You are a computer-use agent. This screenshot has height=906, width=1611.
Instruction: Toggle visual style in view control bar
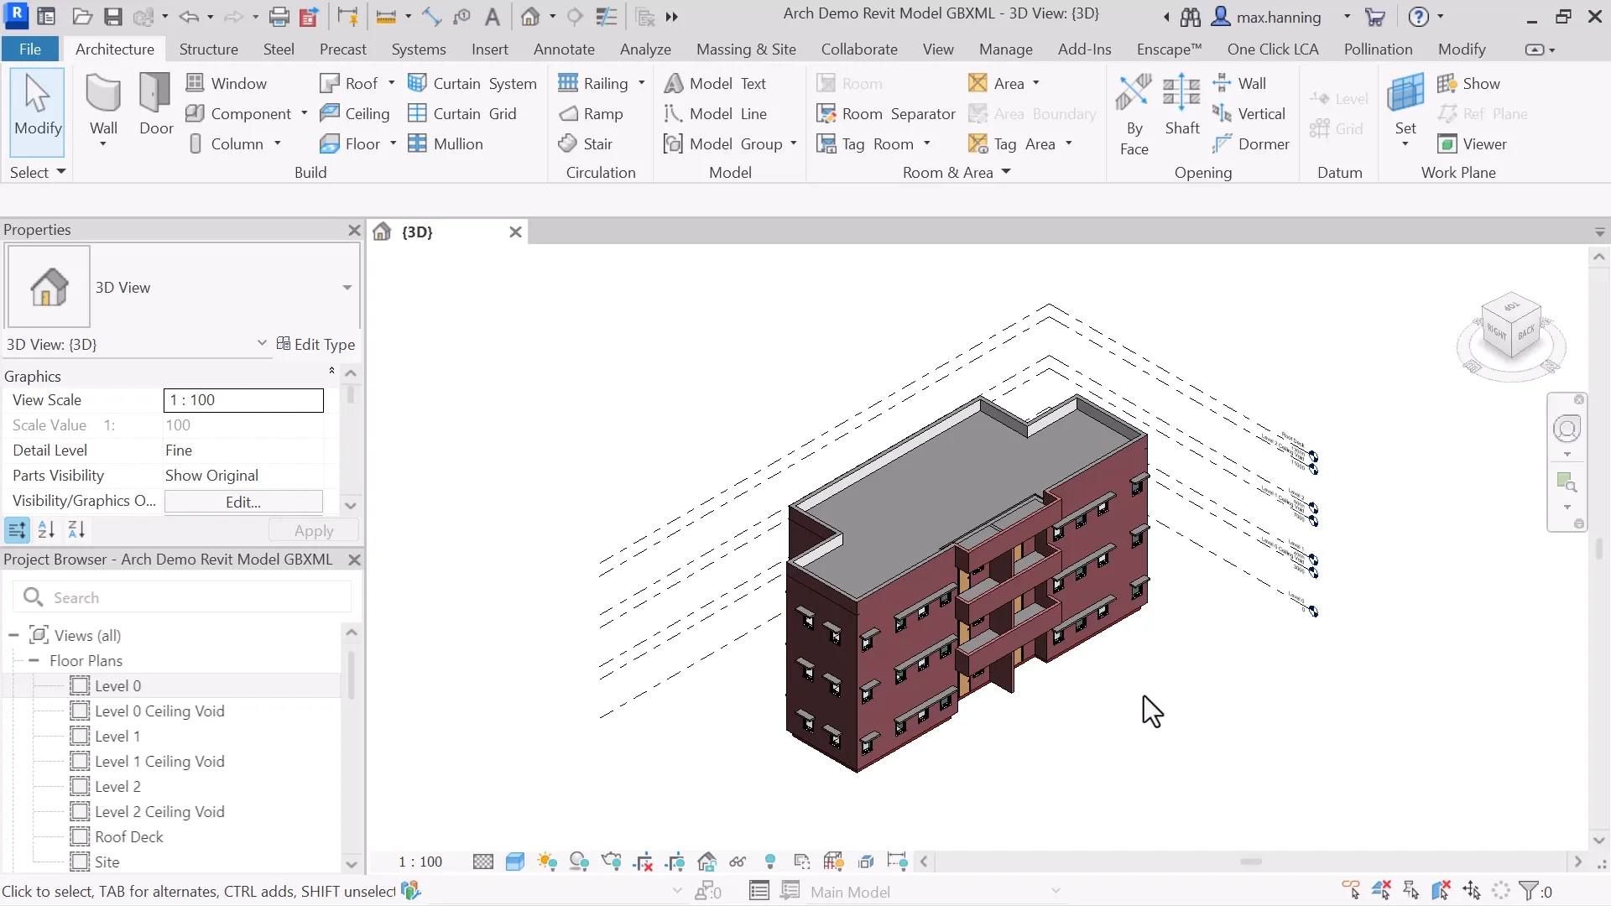[x=515, y=862]
